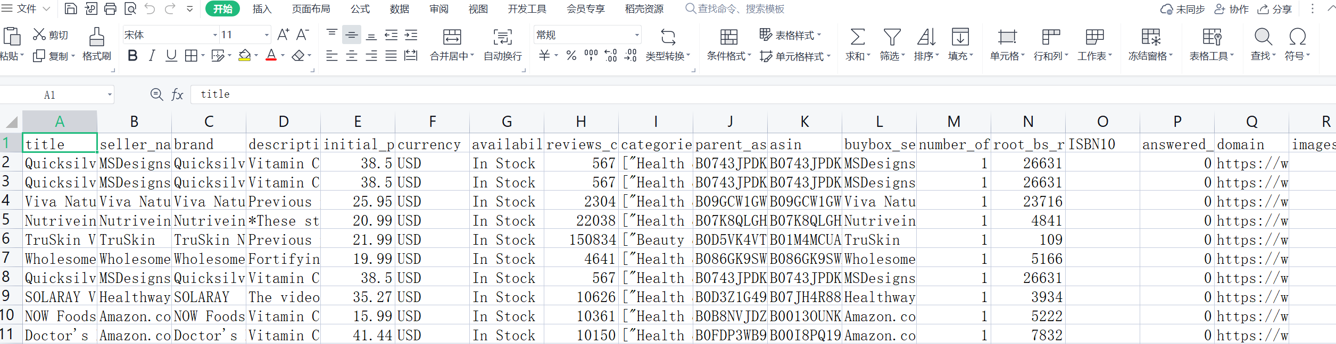Screen dimensions: 1336x344
Task: Switch to the Formulas (公式) tab
Action: [360, 8]
